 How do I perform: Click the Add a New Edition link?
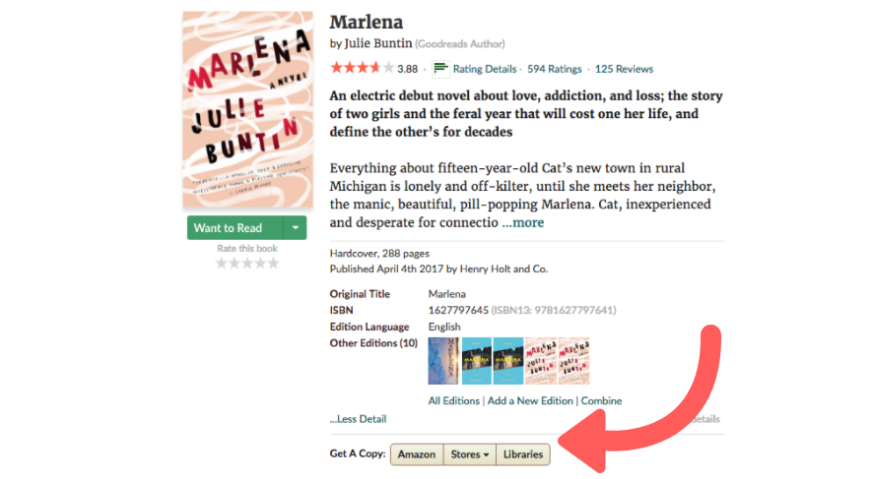pyautogui.click(x=530, y=400)
